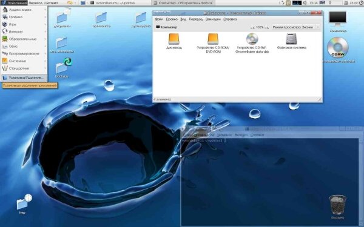Screen dimensions: 364x227
Task: Click the yellow-framed clock tray icon
Action: point(288,3)
